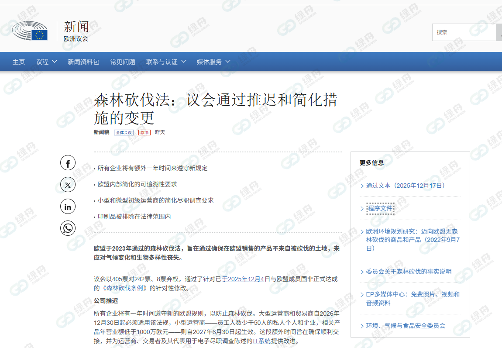Select the 全体会议 tag
The height and width of the screenshot is (348, 502).
[x=124, y=133]
